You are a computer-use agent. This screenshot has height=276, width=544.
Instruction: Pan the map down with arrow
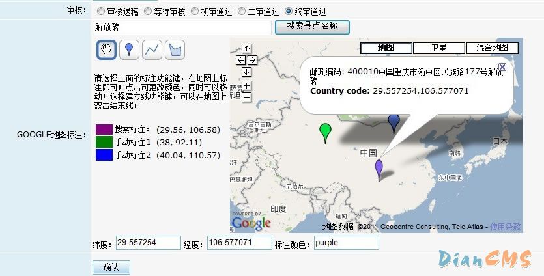click(246, 72)
